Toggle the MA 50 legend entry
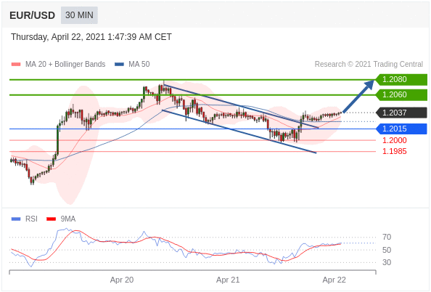Image resolution: width=431 pixels, height=292 pixels. (132, 64)
